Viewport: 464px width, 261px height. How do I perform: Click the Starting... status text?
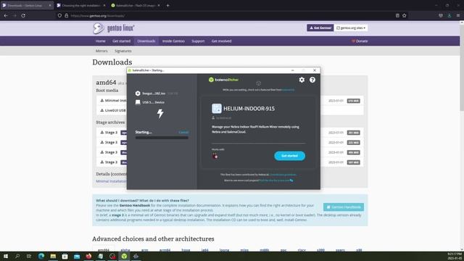[x=144, y=132]
